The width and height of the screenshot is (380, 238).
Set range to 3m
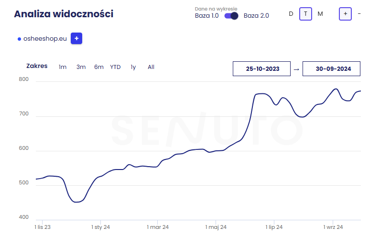pyautogui.click(x=81, y=67)
